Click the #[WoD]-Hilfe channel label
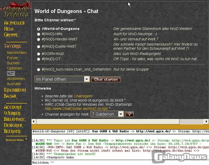 click(x=52, y=34)
